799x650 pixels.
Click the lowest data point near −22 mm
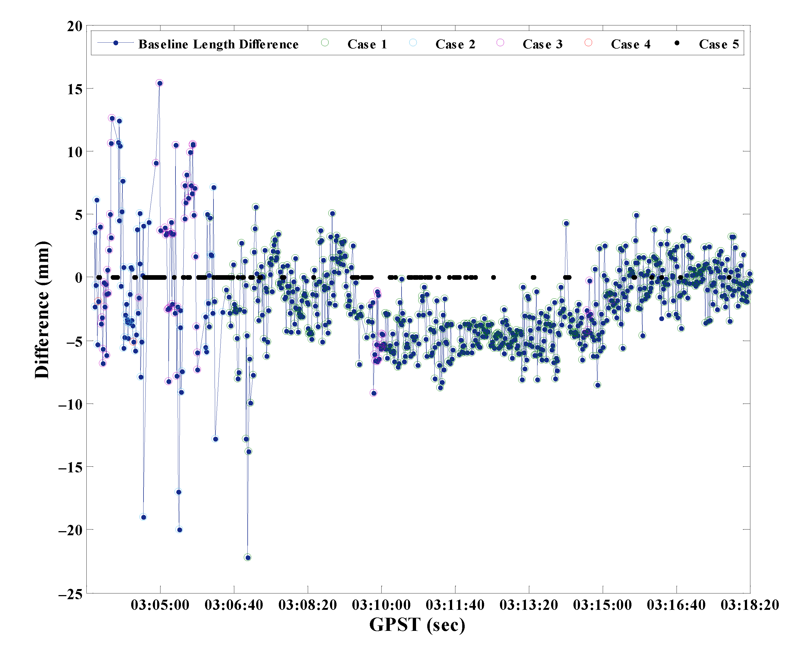248,558
